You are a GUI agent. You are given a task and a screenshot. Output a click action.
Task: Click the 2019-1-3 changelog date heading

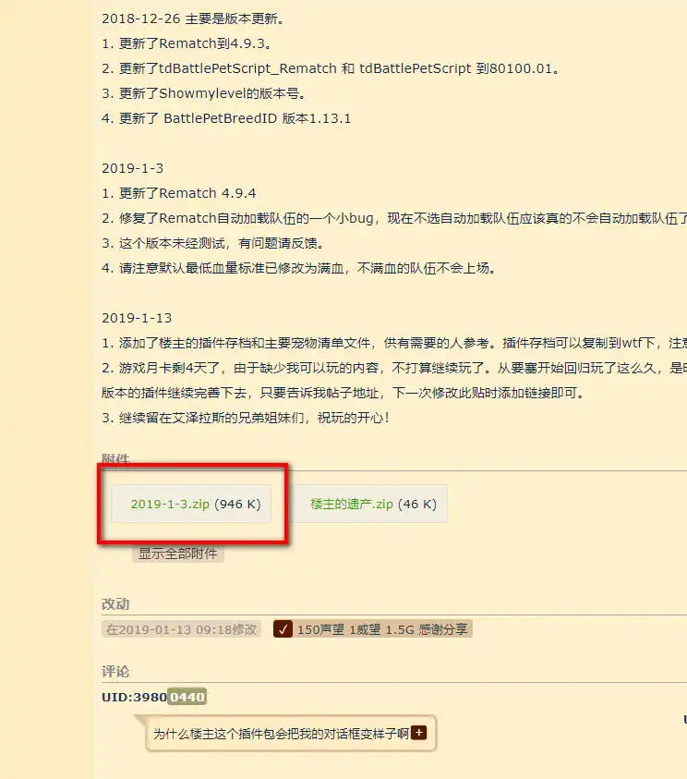click(132, 168)
